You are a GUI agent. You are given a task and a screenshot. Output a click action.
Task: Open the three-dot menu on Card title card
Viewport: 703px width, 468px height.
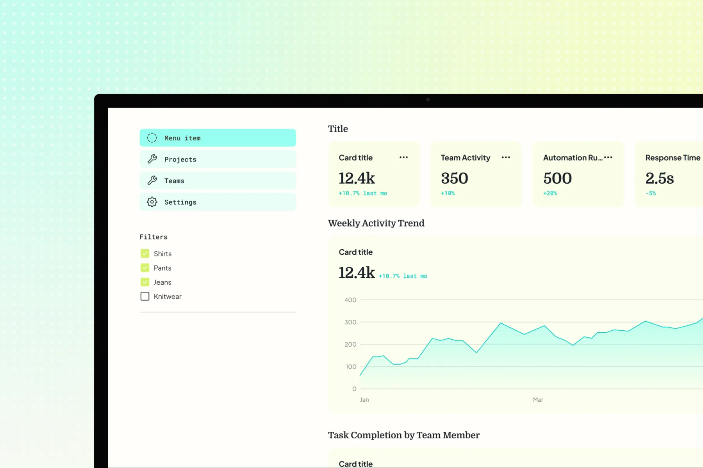coord(403,158)
